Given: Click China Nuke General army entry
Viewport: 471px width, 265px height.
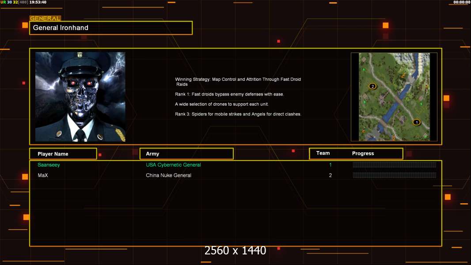Looking at the screenshot, I should [168, 175].
